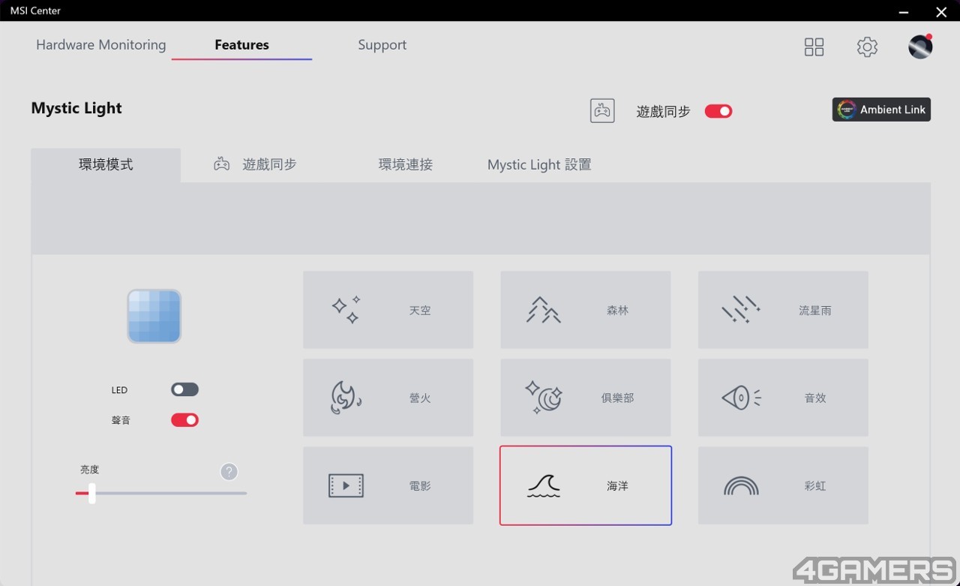
Task: Click the Mystic Light heading text
Action: click(76, 108)
